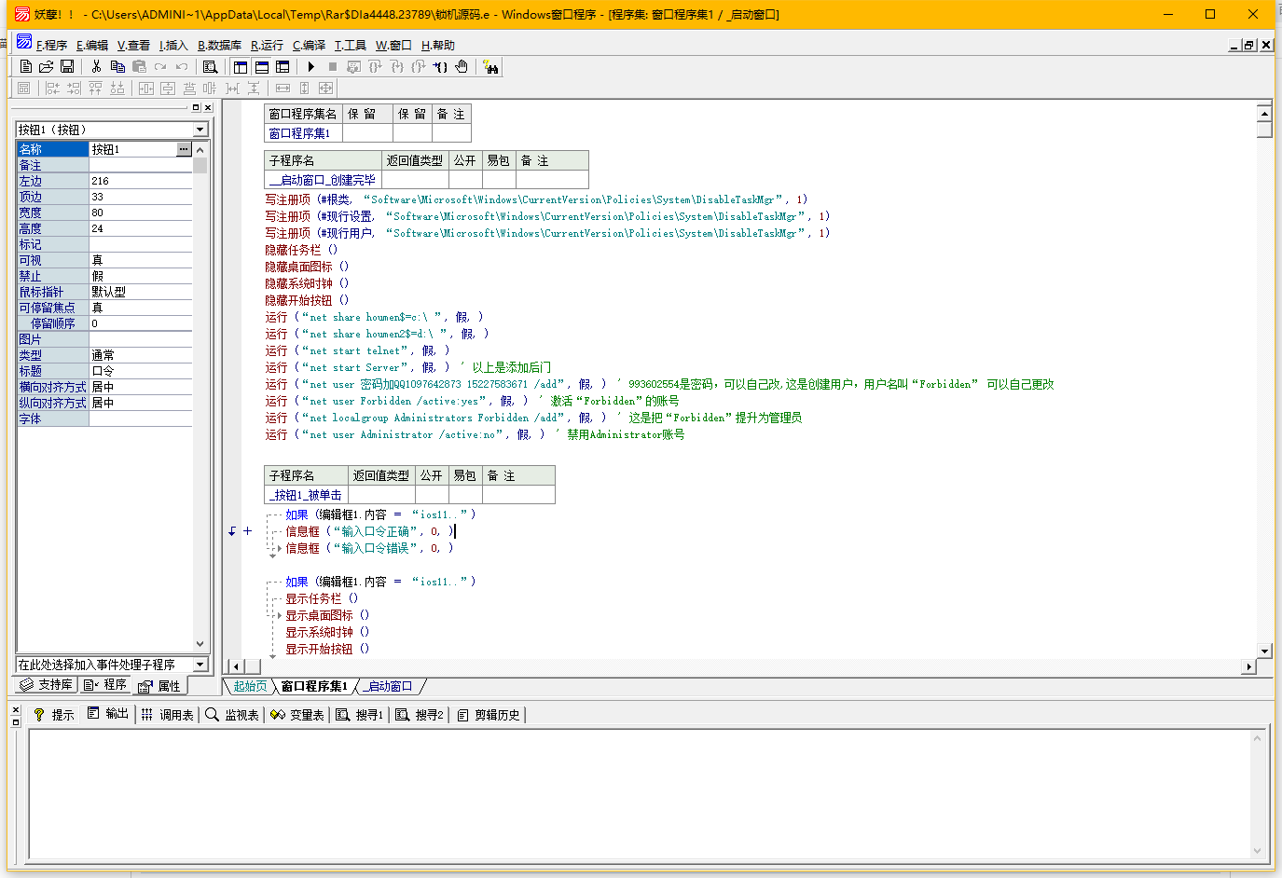Toggle the 可视 property value 真
1282x878 pixels.
(x=141, y=260)
